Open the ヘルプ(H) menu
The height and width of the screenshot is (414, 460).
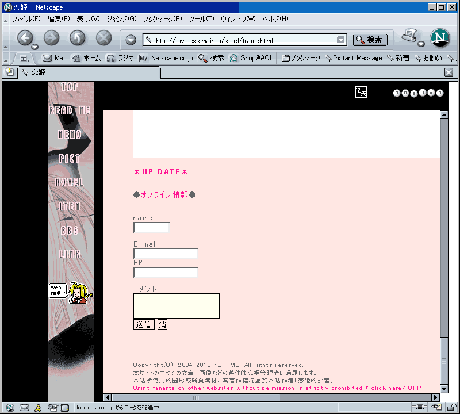275,19
